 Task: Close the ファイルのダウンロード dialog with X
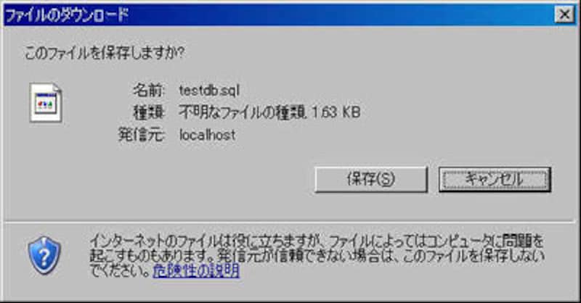click(x=564, y=14)
